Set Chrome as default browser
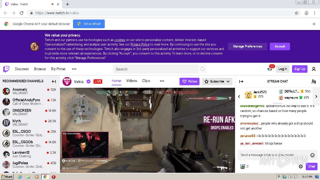This screenshot has width=320, height=180. (89, 24)
